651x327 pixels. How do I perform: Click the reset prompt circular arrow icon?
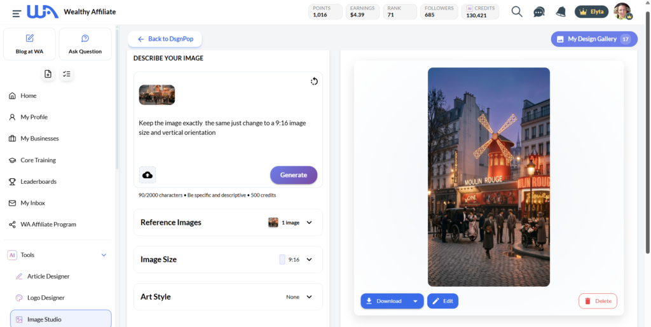click(x=314, y=81)
